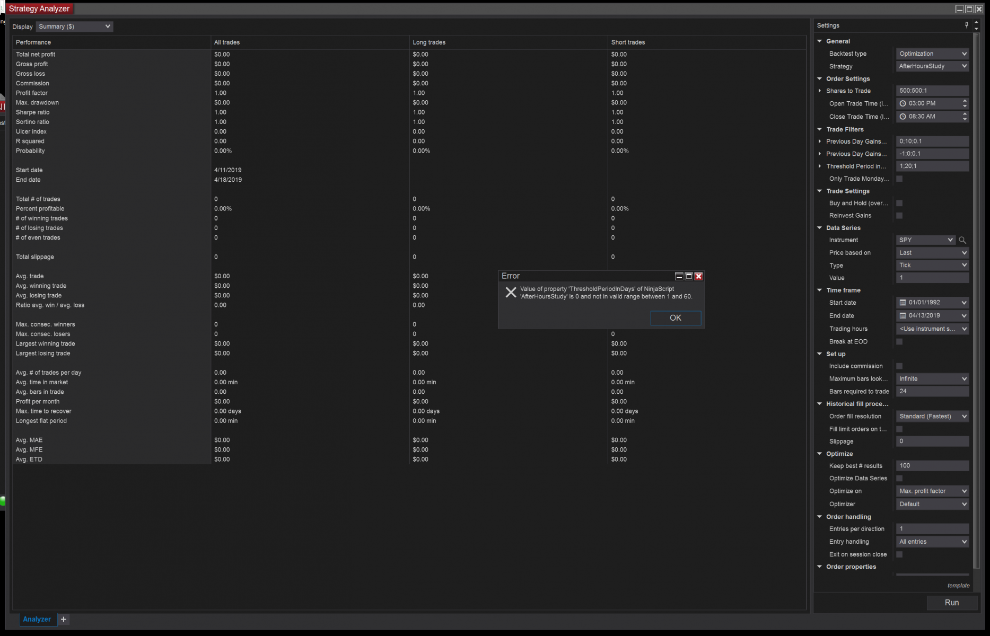Check Optimize Data Series
The image size is (990, 636).
pos(899,479)
